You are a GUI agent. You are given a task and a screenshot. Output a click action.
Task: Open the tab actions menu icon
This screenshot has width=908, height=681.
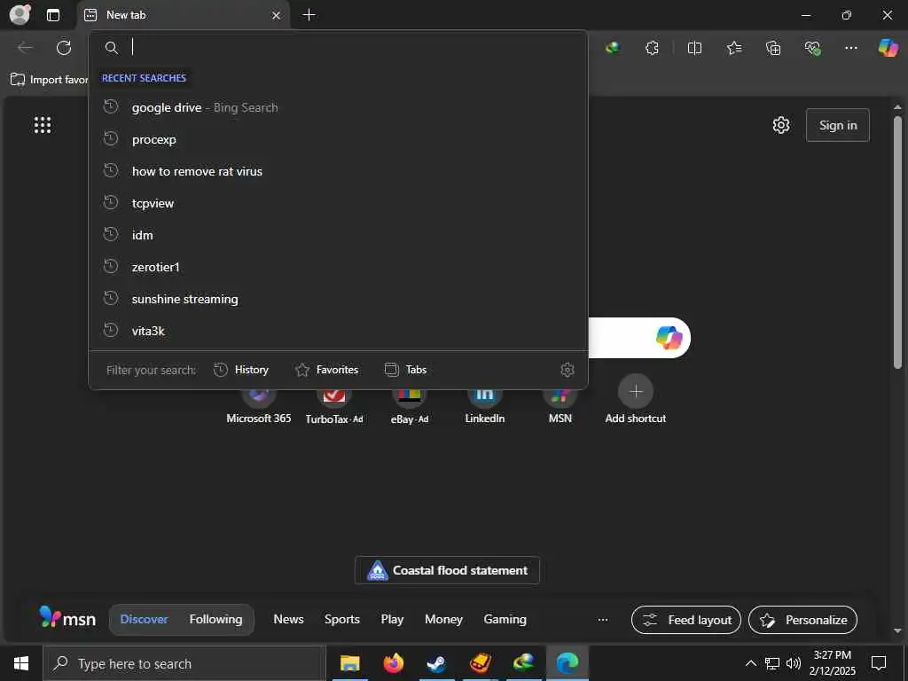[52, 15]
